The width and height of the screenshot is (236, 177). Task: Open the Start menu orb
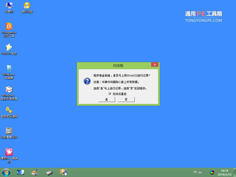pos(6,172)
